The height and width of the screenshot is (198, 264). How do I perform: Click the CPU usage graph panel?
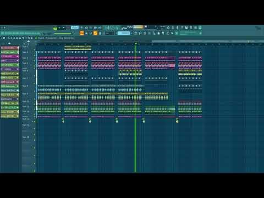click(x=128, y=28)
